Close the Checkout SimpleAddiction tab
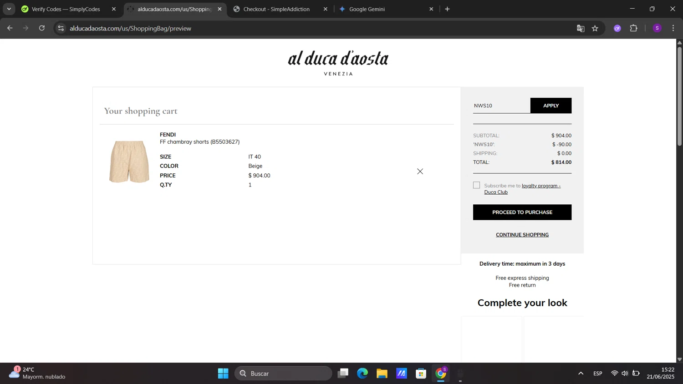The image size is (683, 384). [x=325, y=9]
